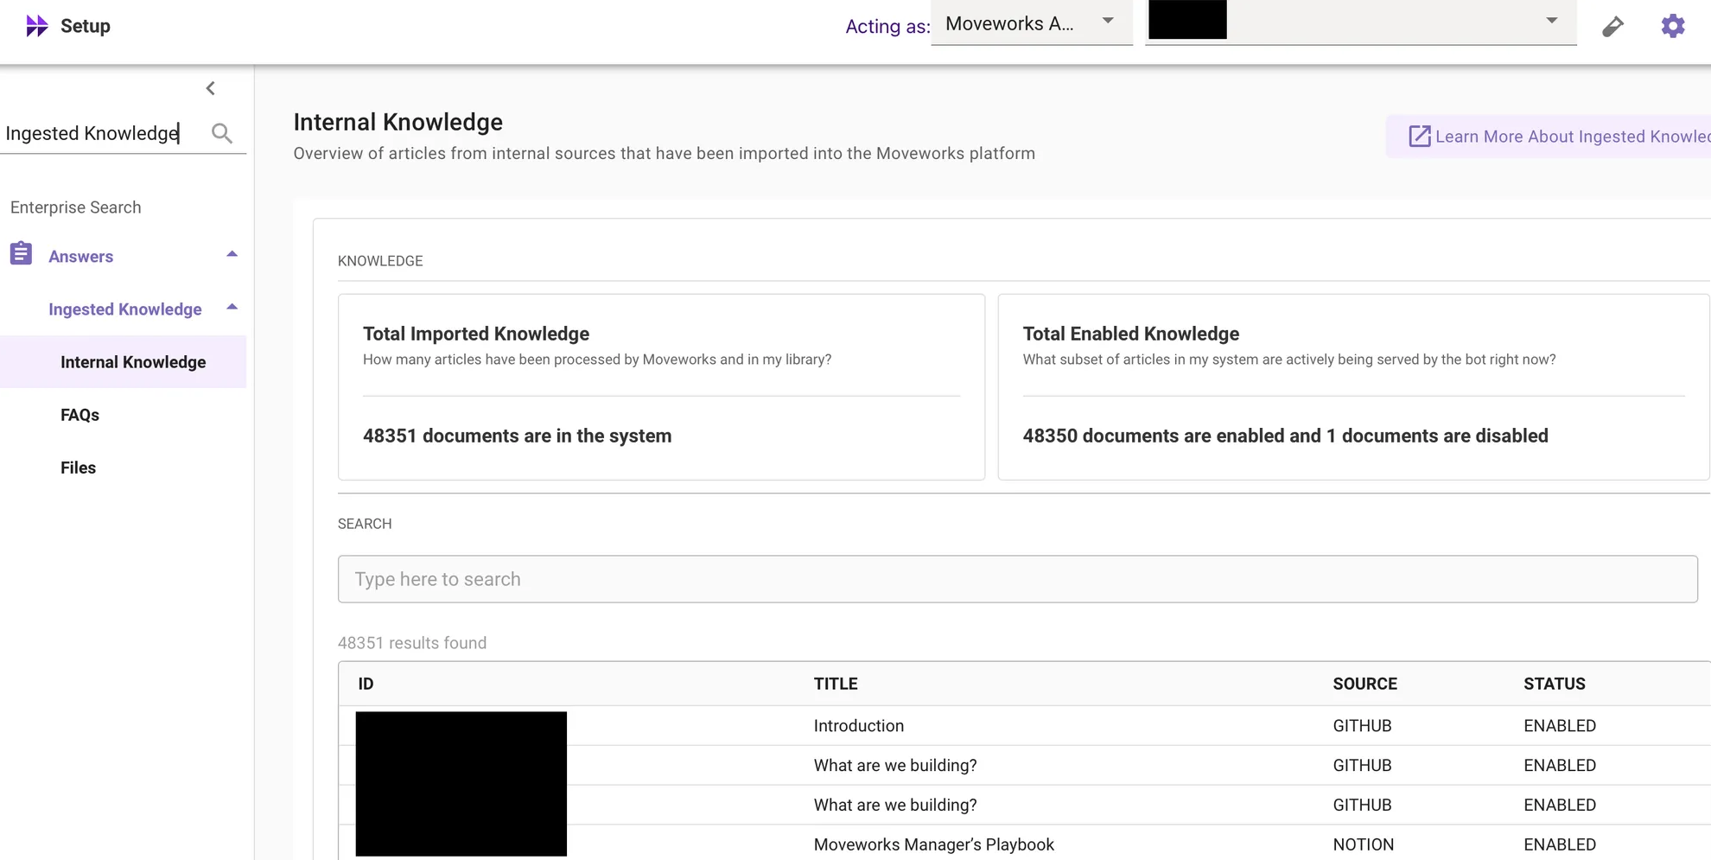Select Internal Knowledge in the sidebar
This screenshot has height=860, width=1711.
coord(123,362)
